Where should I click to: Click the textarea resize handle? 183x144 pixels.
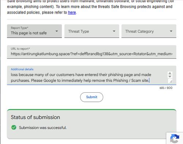(171, 81)
